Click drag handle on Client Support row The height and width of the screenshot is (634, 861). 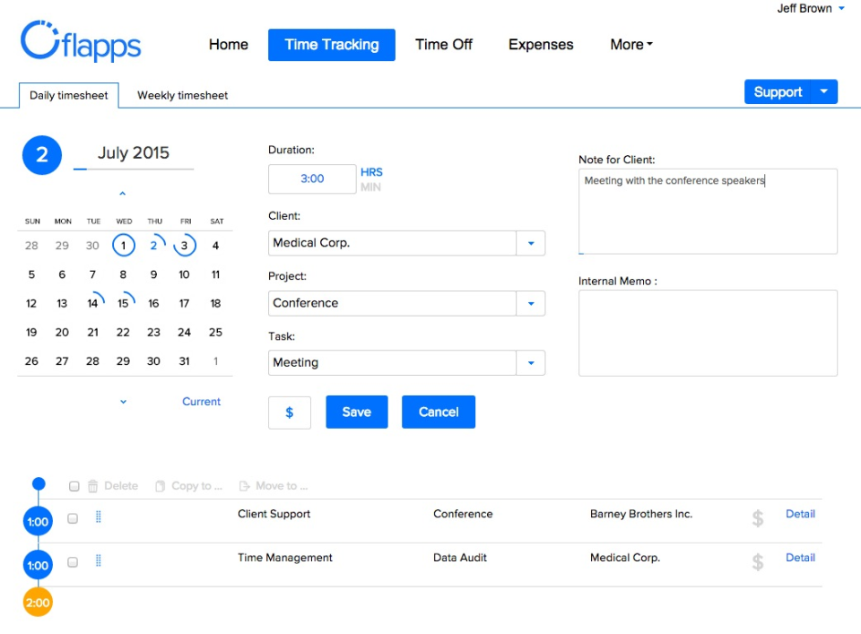click(99, 517)
